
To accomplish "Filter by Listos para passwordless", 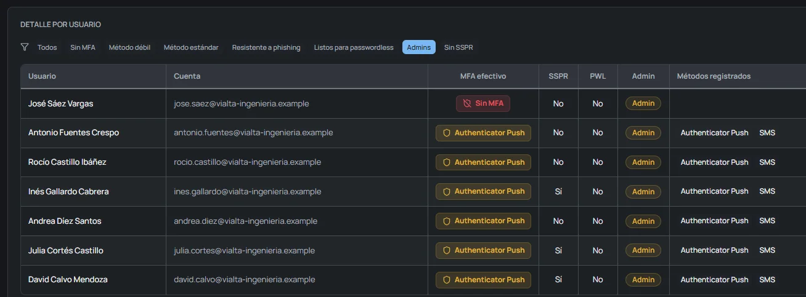I will (354, 47).
